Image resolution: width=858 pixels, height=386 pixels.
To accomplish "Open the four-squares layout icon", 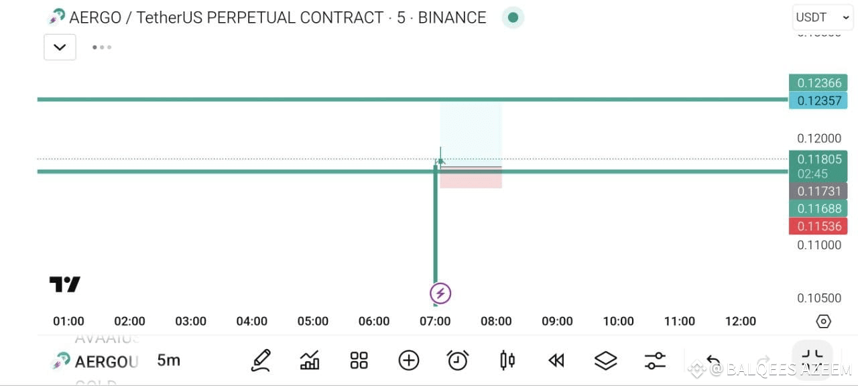I will pos(359,361).
